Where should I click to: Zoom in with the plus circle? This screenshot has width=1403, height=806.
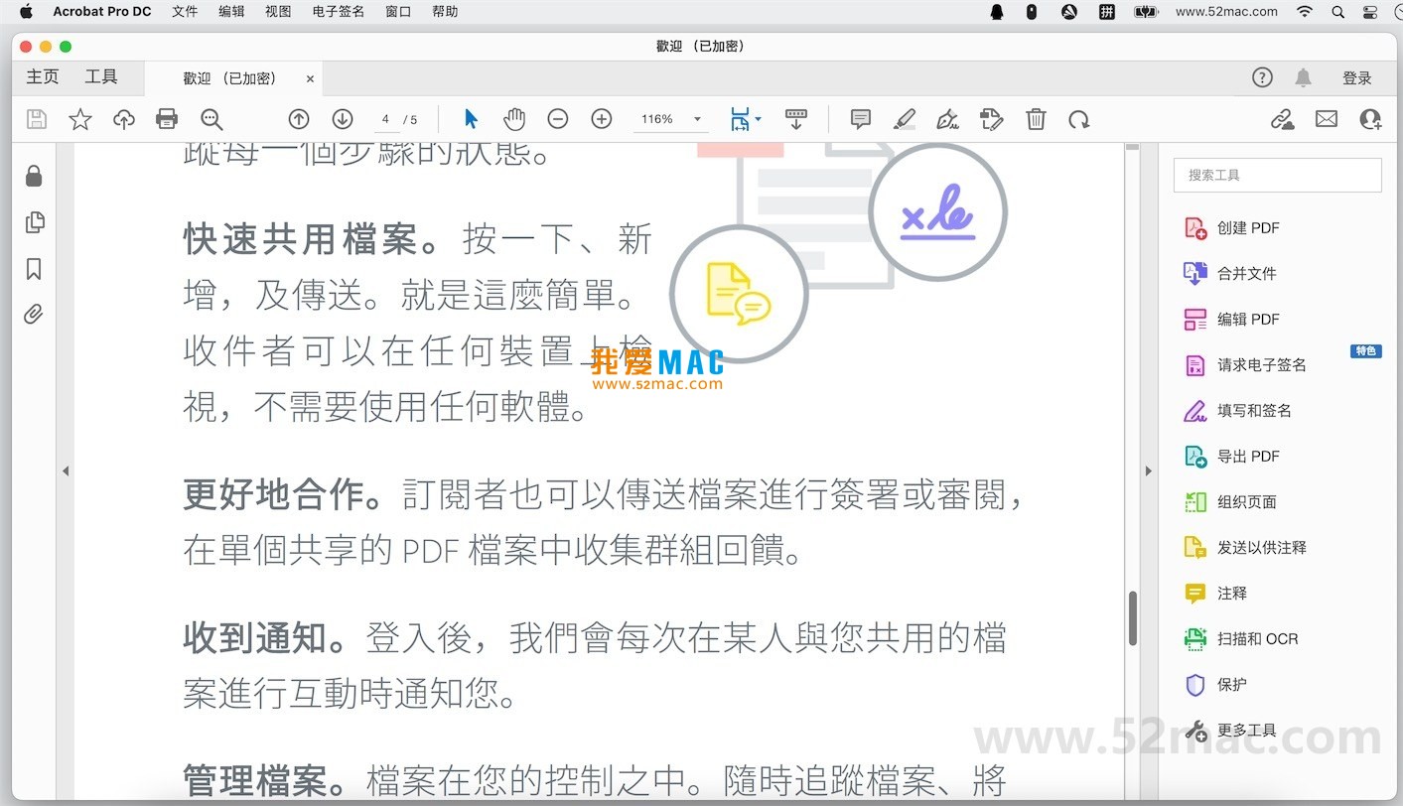tap(602, 119)
